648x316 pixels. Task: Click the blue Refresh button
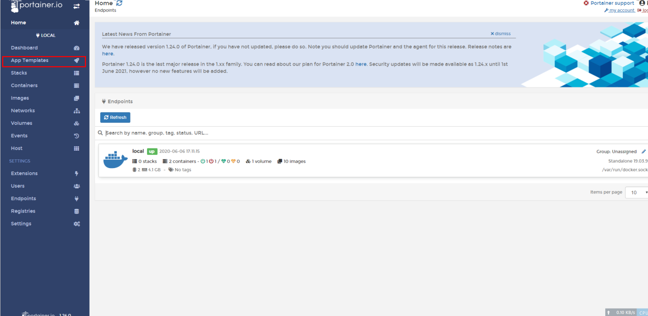(115, 118)
